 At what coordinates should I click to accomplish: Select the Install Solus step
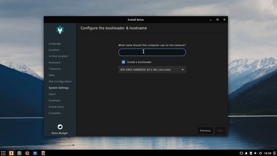coord(56,107)
